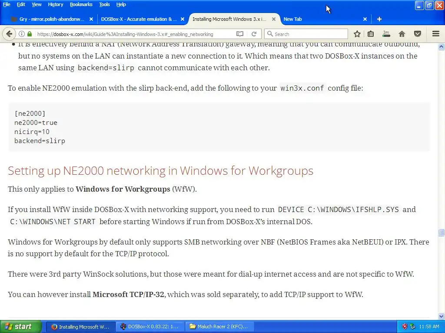This screenshot has height=333, width=445.
Task: Close the DOSBox-X Accurate emulation tab
Action: (183, 19)
